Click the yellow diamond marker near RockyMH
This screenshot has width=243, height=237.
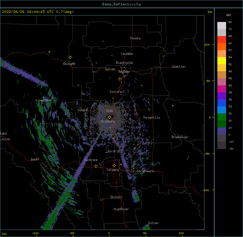click(x=70, y=57)
